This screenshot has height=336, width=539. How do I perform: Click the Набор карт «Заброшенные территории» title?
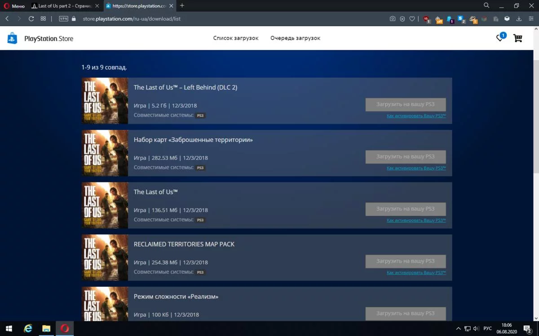pyautogui.click(x=193, y=140)
